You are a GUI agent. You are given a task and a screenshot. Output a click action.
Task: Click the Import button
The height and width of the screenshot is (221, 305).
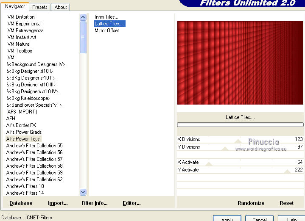(x=58, y=203)
